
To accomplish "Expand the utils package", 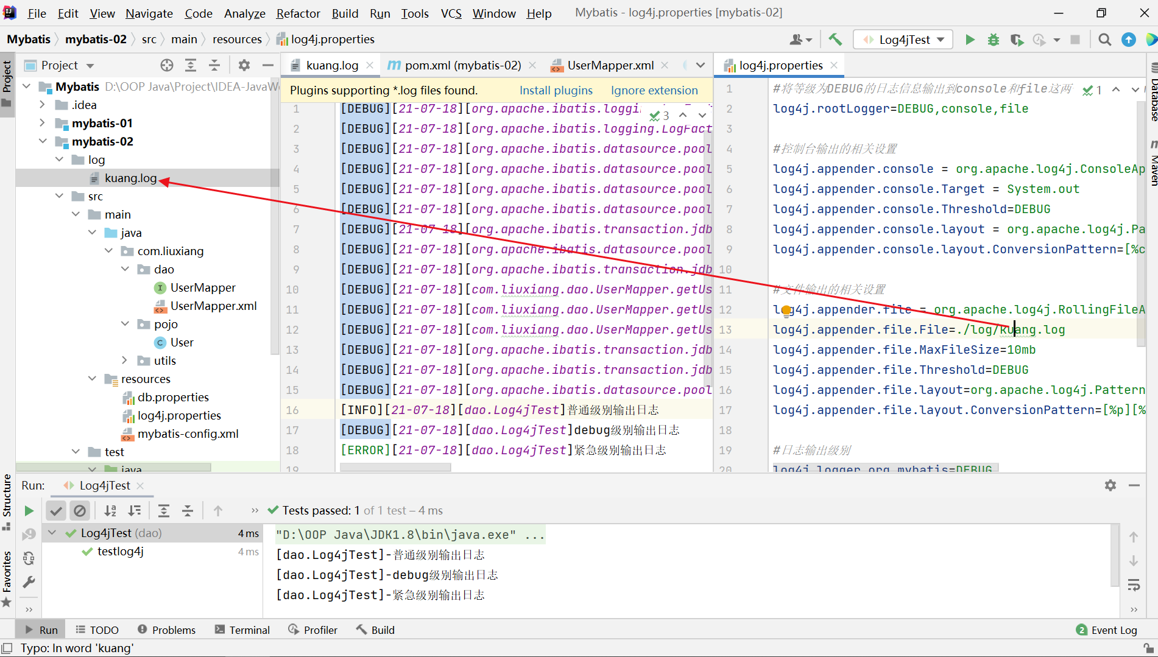I will tap(125, 360).
